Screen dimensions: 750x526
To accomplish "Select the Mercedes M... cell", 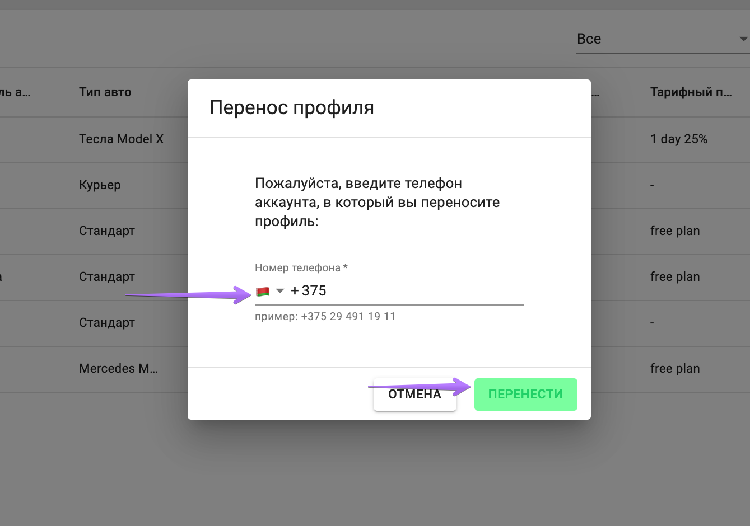I will (119, 369).
